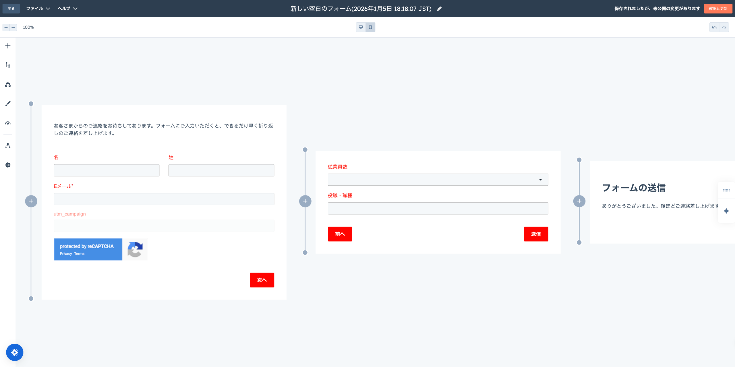
Task: Open the settings gear sidebar icon
Action: [8, 165]
